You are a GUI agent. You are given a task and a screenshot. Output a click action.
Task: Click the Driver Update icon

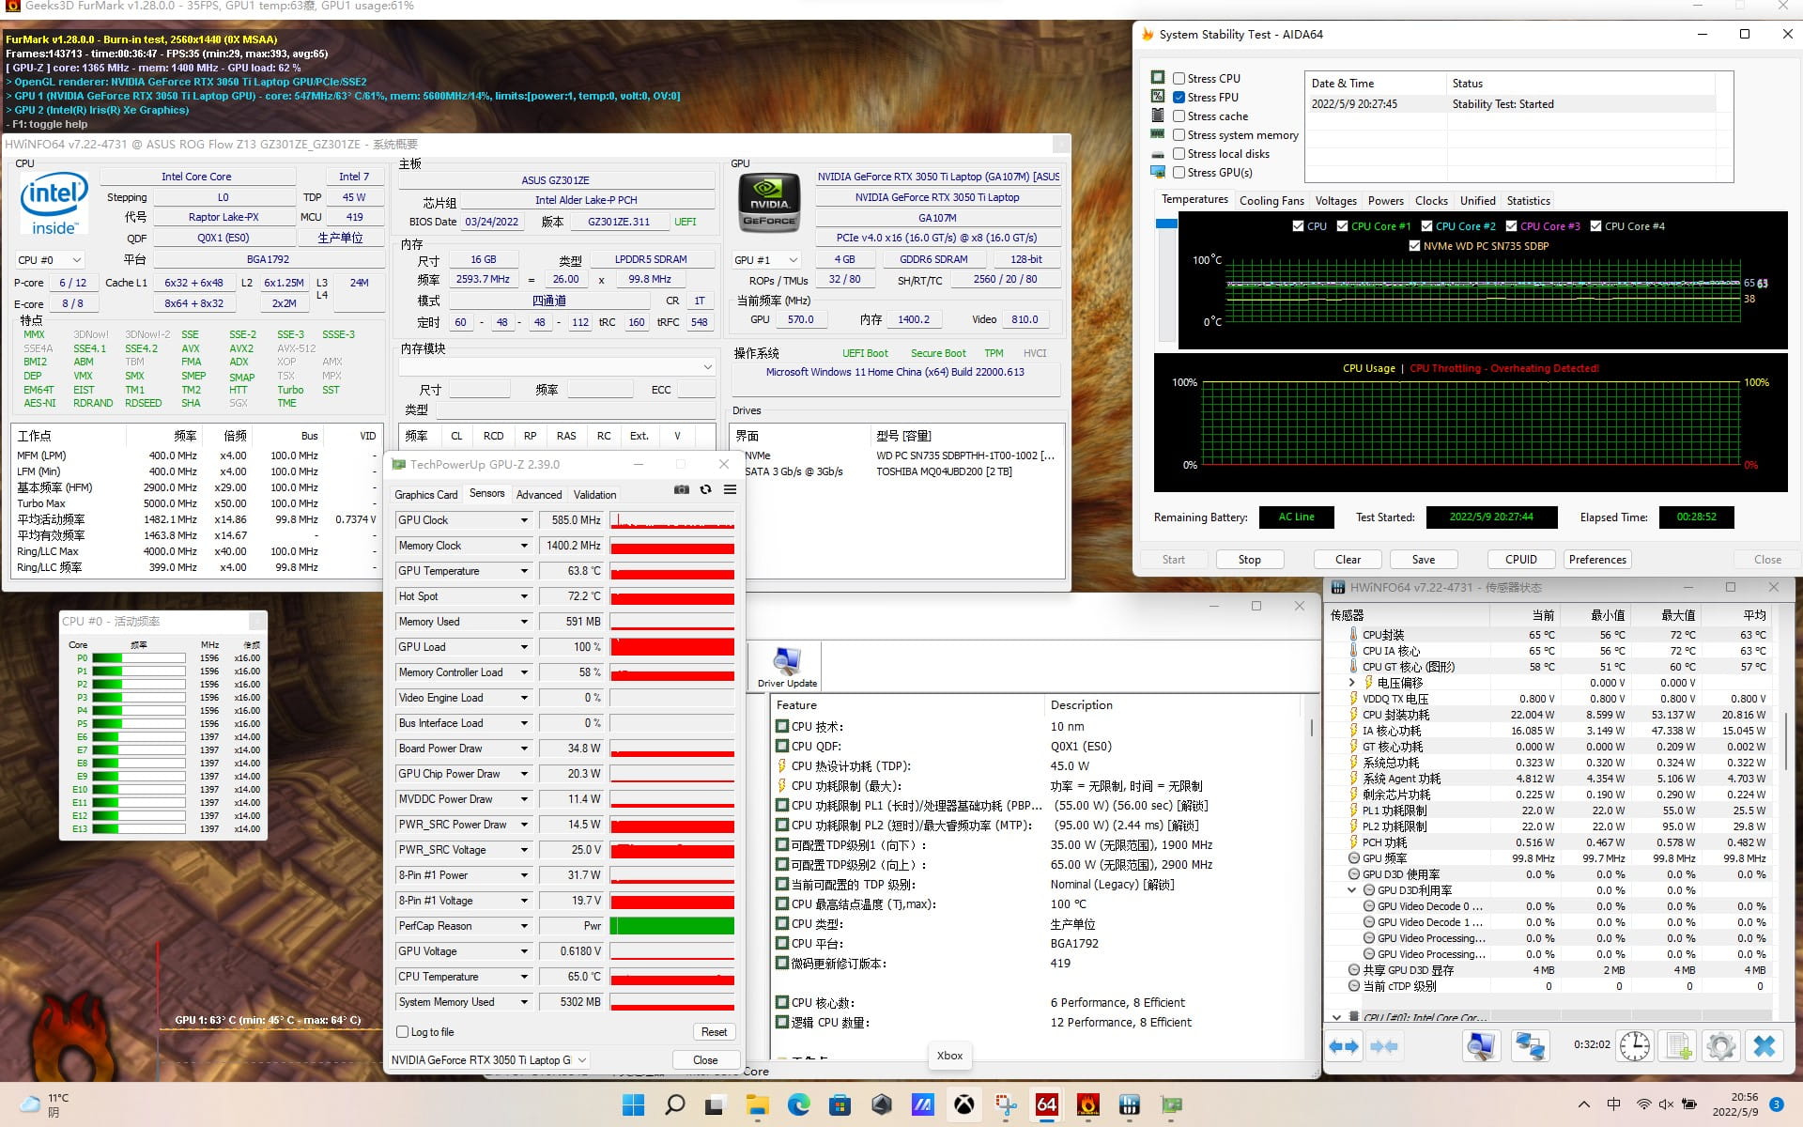click(787, 667)
